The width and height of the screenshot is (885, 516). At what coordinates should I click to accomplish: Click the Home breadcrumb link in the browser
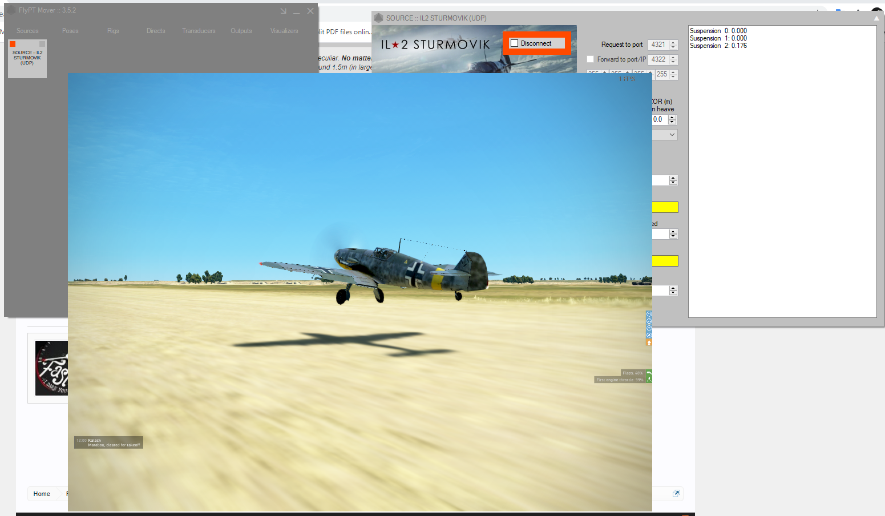tap(42, 494)
